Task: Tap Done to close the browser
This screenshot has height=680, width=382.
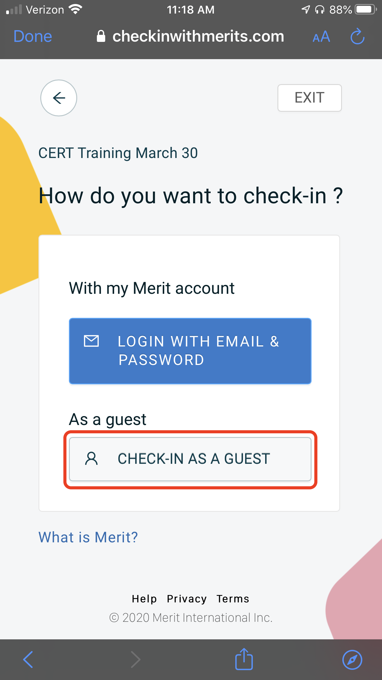Action: click(33, 36)
